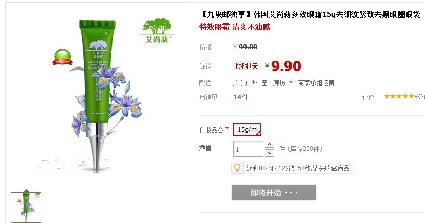Viewport: 425px width, 223px height.
Task: Decrease quantity with the down arrow
Action: [x=270, y=153]
